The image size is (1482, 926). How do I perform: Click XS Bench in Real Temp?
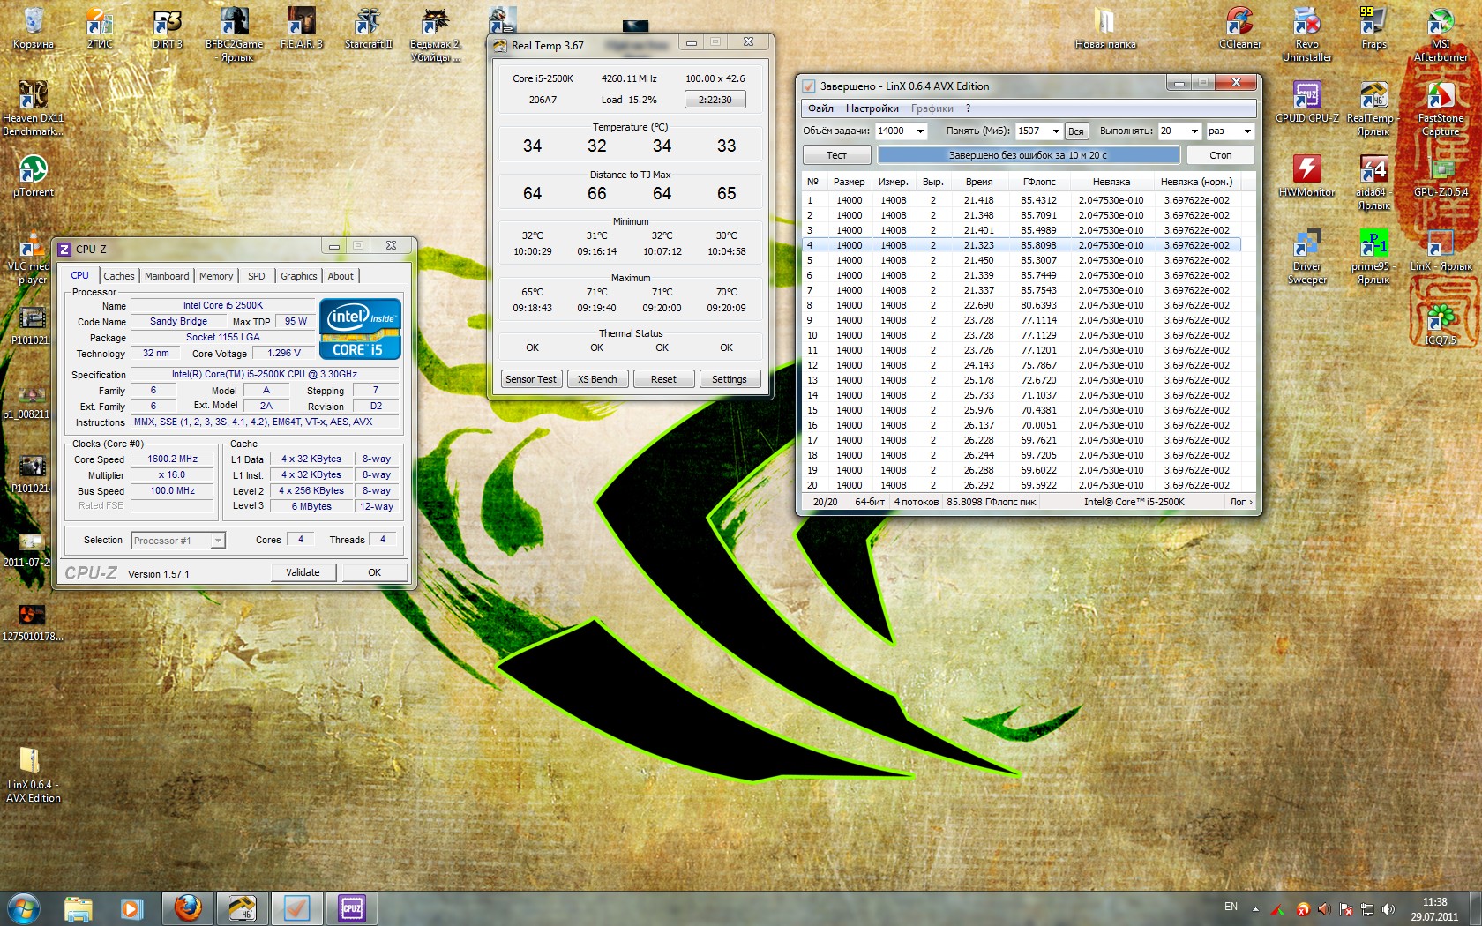pos(597,379)
